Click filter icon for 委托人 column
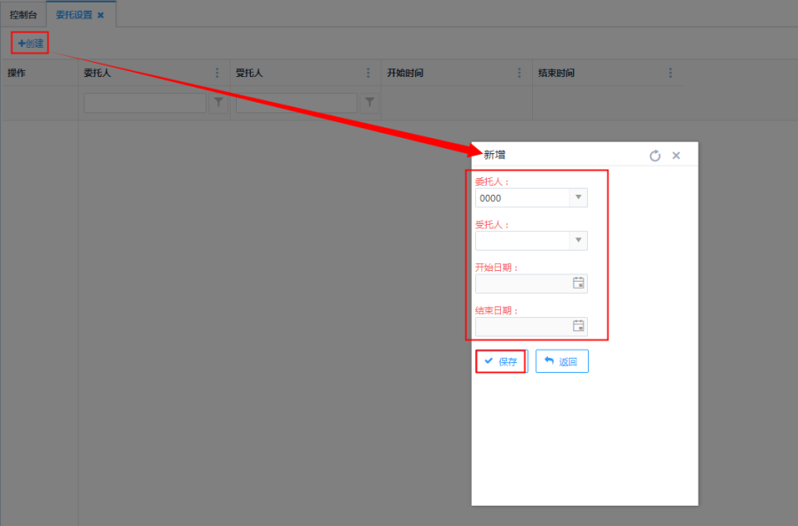 pyautogui.click(x=219, y=104)
